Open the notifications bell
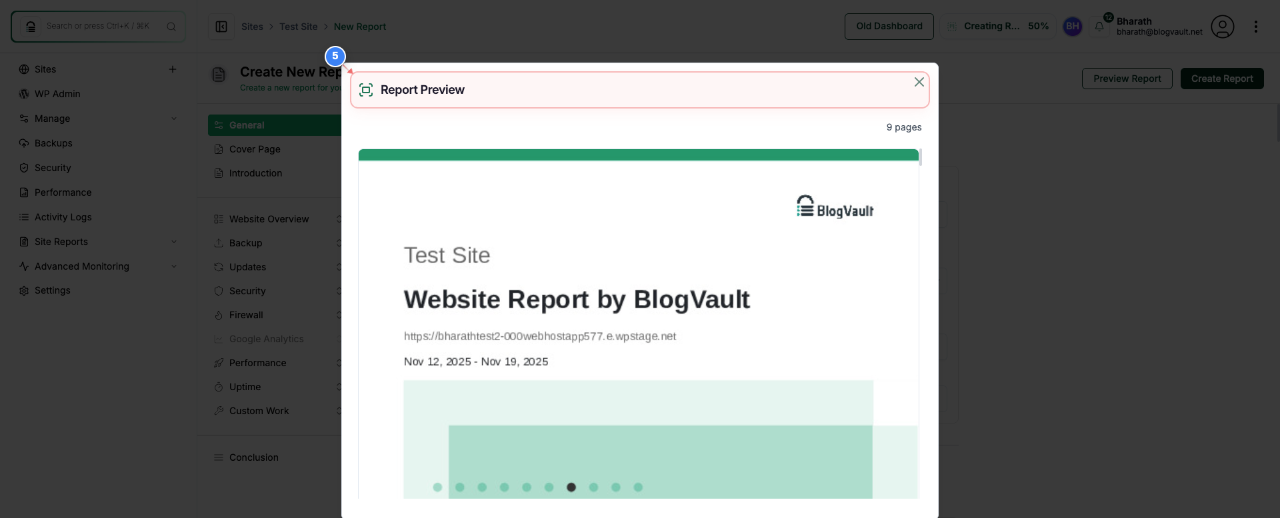The image size is (1280, 518). point(1099,27)
